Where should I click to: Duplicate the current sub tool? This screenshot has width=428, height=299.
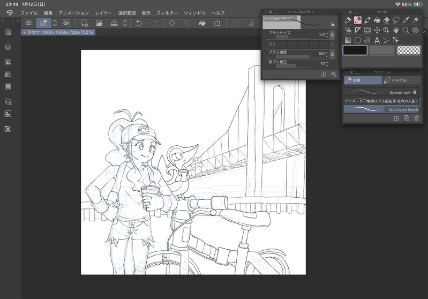tap(407, 118)
